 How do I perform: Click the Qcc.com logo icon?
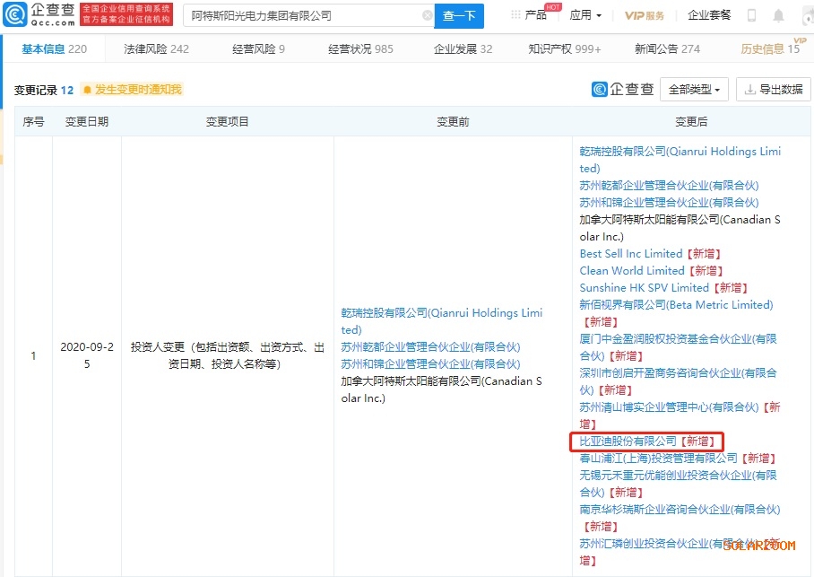tap(14, 14)
